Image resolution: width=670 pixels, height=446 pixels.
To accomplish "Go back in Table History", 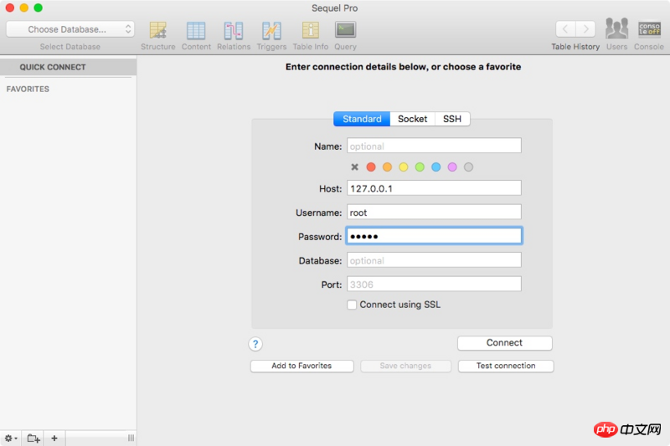I will point(565,29).
